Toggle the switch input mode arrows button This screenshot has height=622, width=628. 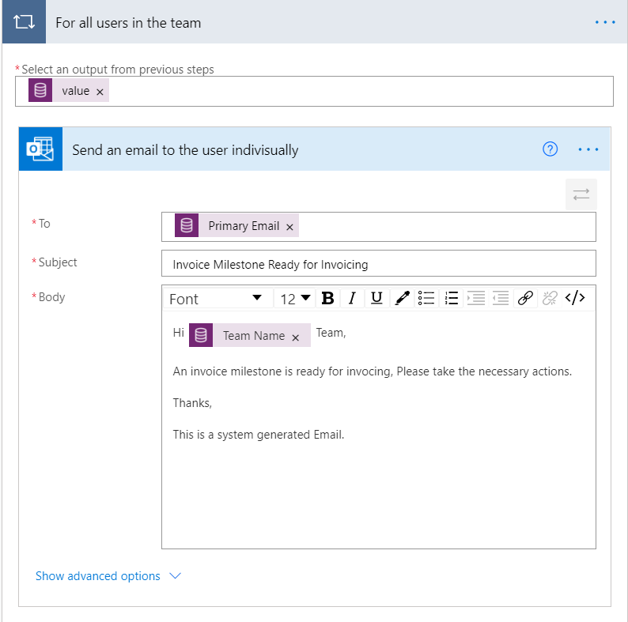[x=581, y=194]
